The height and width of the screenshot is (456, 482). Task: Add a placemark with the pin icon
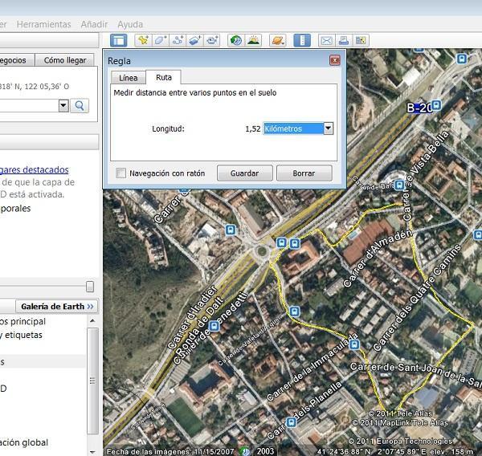143,40
